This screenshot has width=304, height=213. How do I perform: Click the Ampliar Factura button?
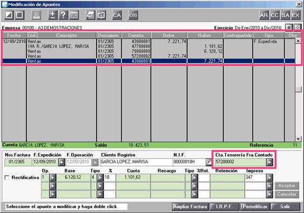[190, 207]
